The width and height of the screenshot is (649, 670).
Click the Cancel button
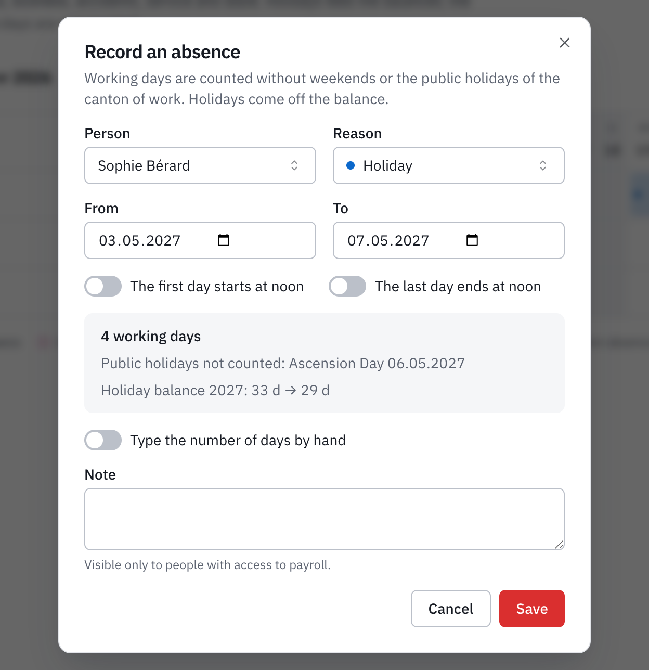451,609
